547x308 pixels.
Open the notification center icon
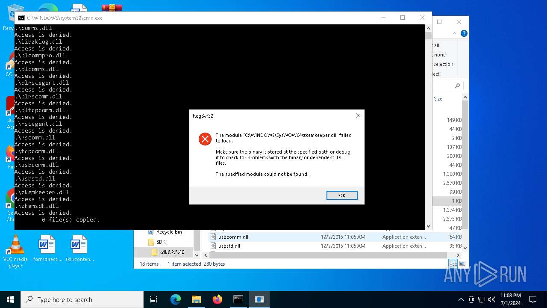533,299
